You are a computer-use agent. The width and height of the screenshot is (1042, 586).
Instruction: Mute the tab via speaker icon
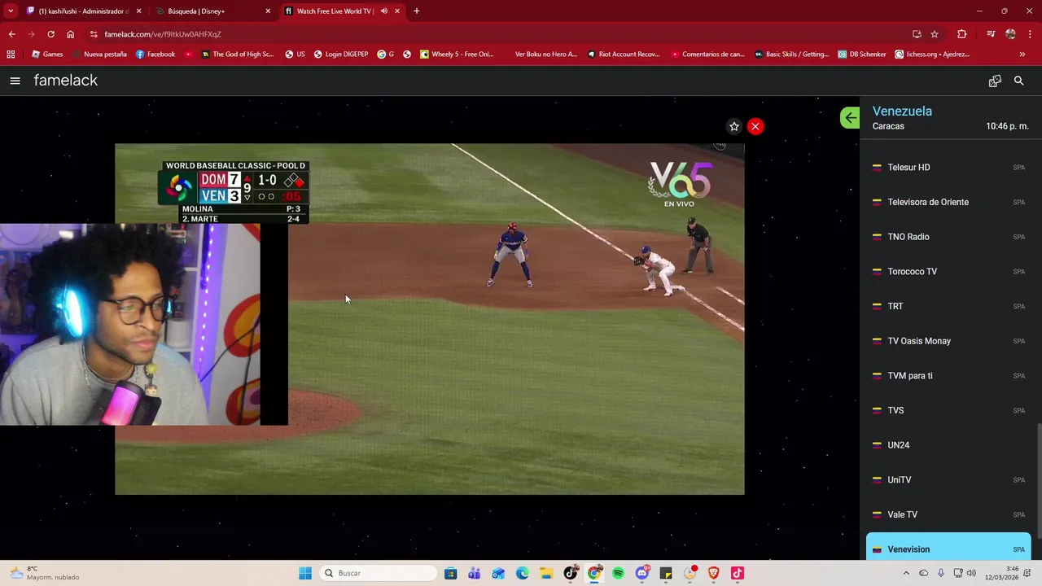pos(384,11)
